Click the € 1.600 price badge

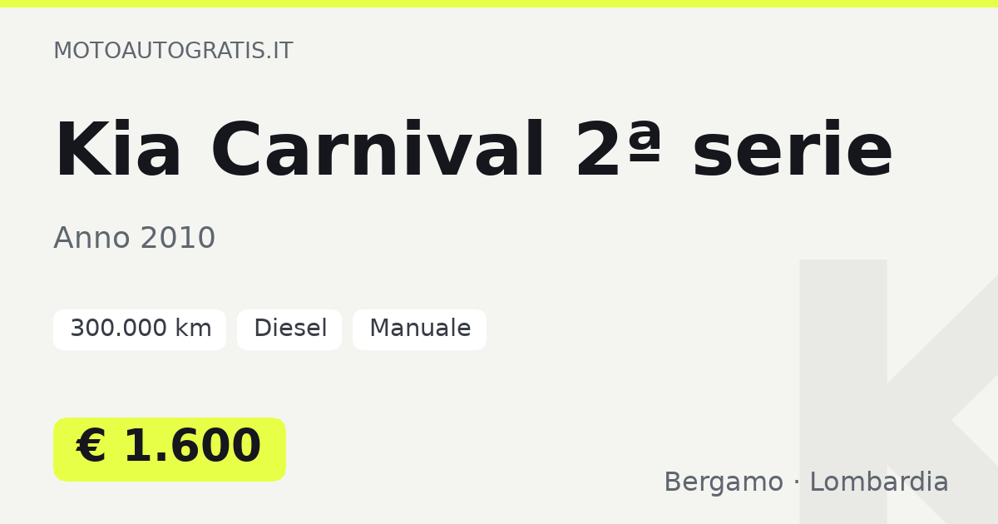[x=170, y=449]
